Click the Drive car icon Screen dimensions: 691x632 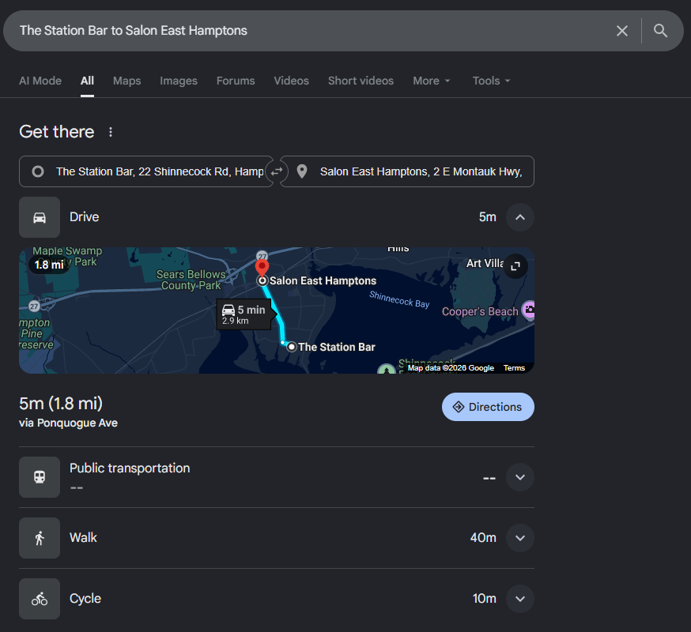point(40,217)
